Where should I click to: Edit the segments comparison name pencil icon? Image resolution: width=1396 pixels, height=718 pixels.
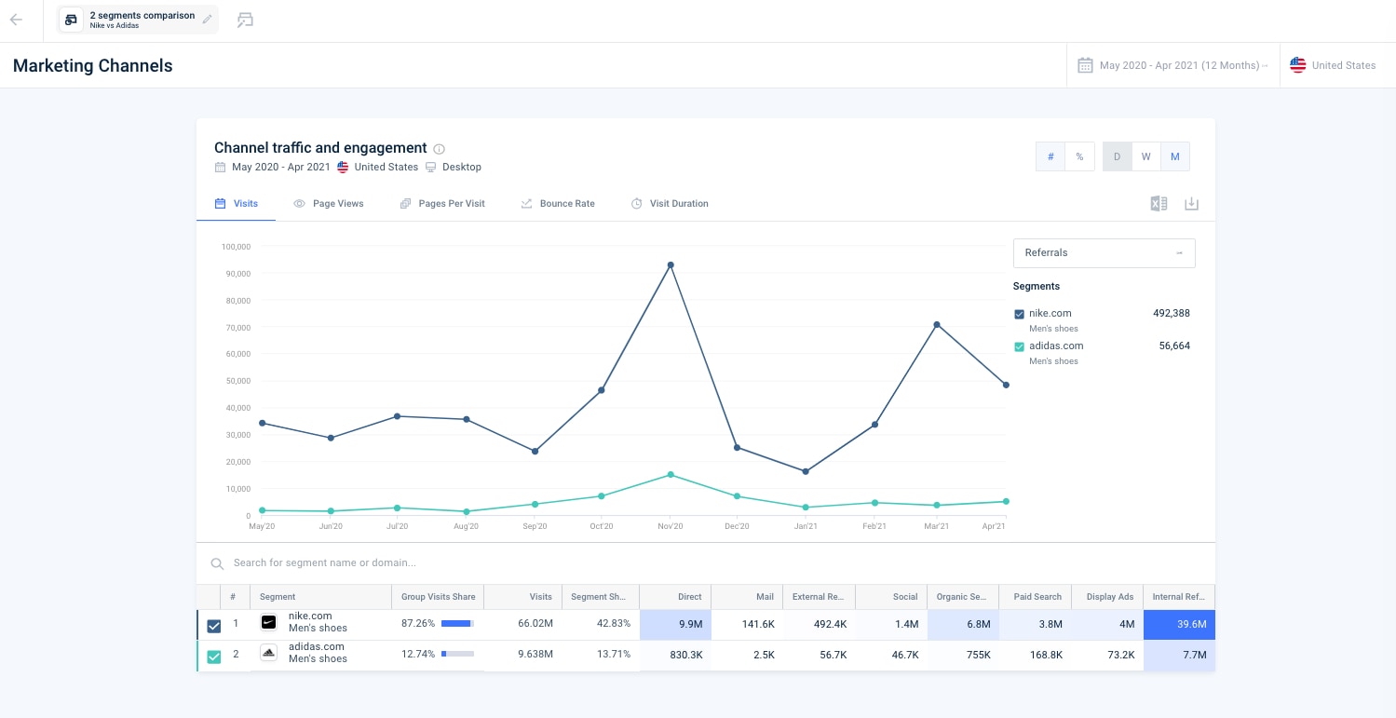pyautogui.click(x=207, y=20)
